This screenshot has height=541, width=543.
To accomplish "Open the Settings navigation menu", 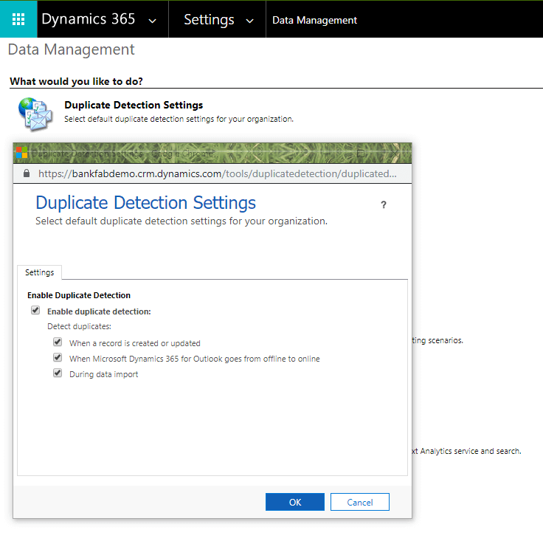I will [x=209, y=20].
